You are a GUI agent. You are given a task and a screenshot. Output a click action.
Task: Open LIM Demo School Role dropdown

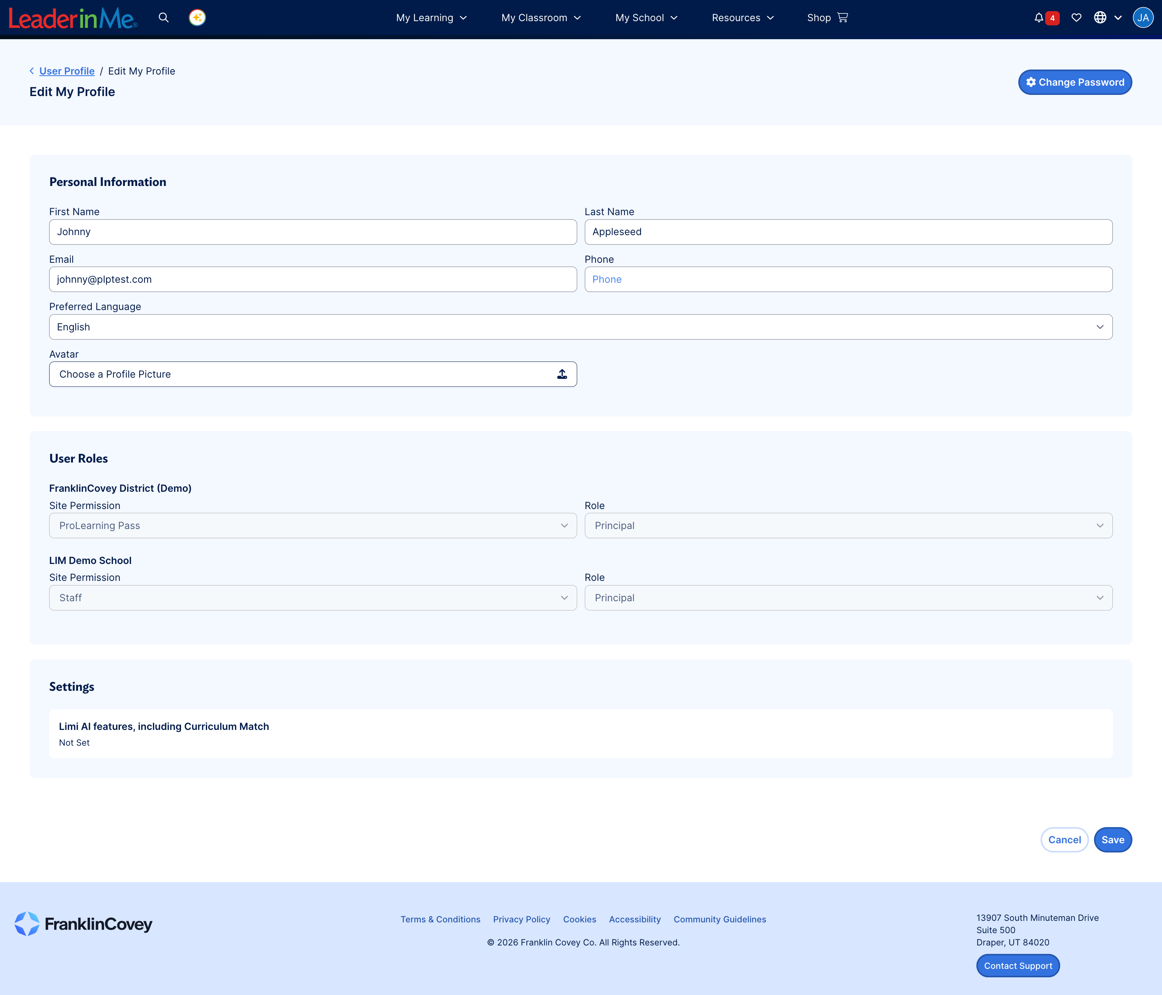(x=848, y=598)
